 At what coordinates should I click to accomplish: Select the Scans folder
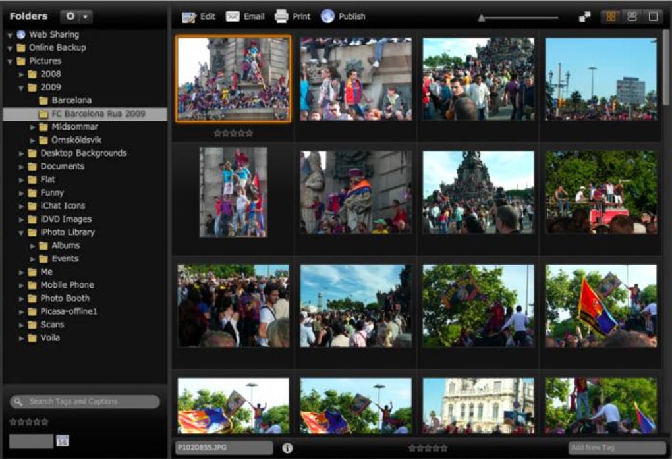pyautogui.click(x=45, y=325)
